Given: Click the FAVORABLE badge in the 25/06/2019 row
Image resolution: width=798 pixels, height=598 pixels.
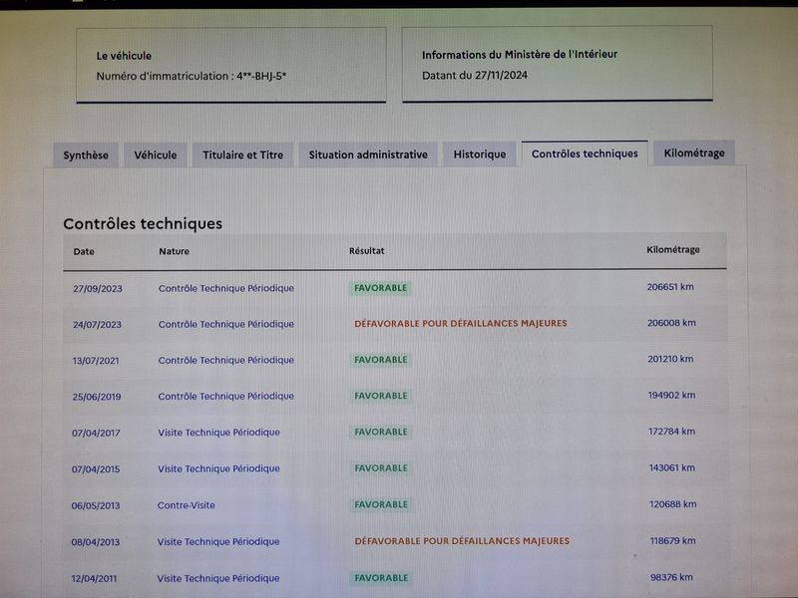Looking at the screenshot, I should [381, 396].
